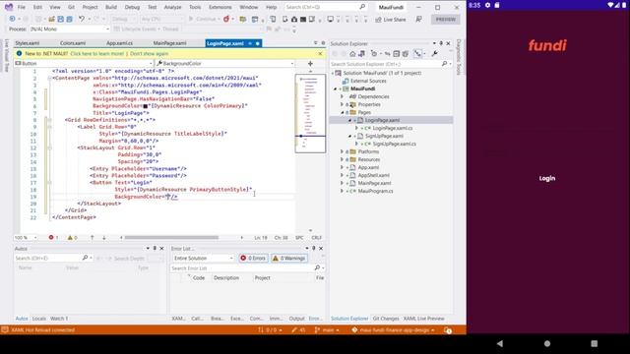Switch to Styles.xaml tab
Screen dimensions: 630x354
click(28, 43)
